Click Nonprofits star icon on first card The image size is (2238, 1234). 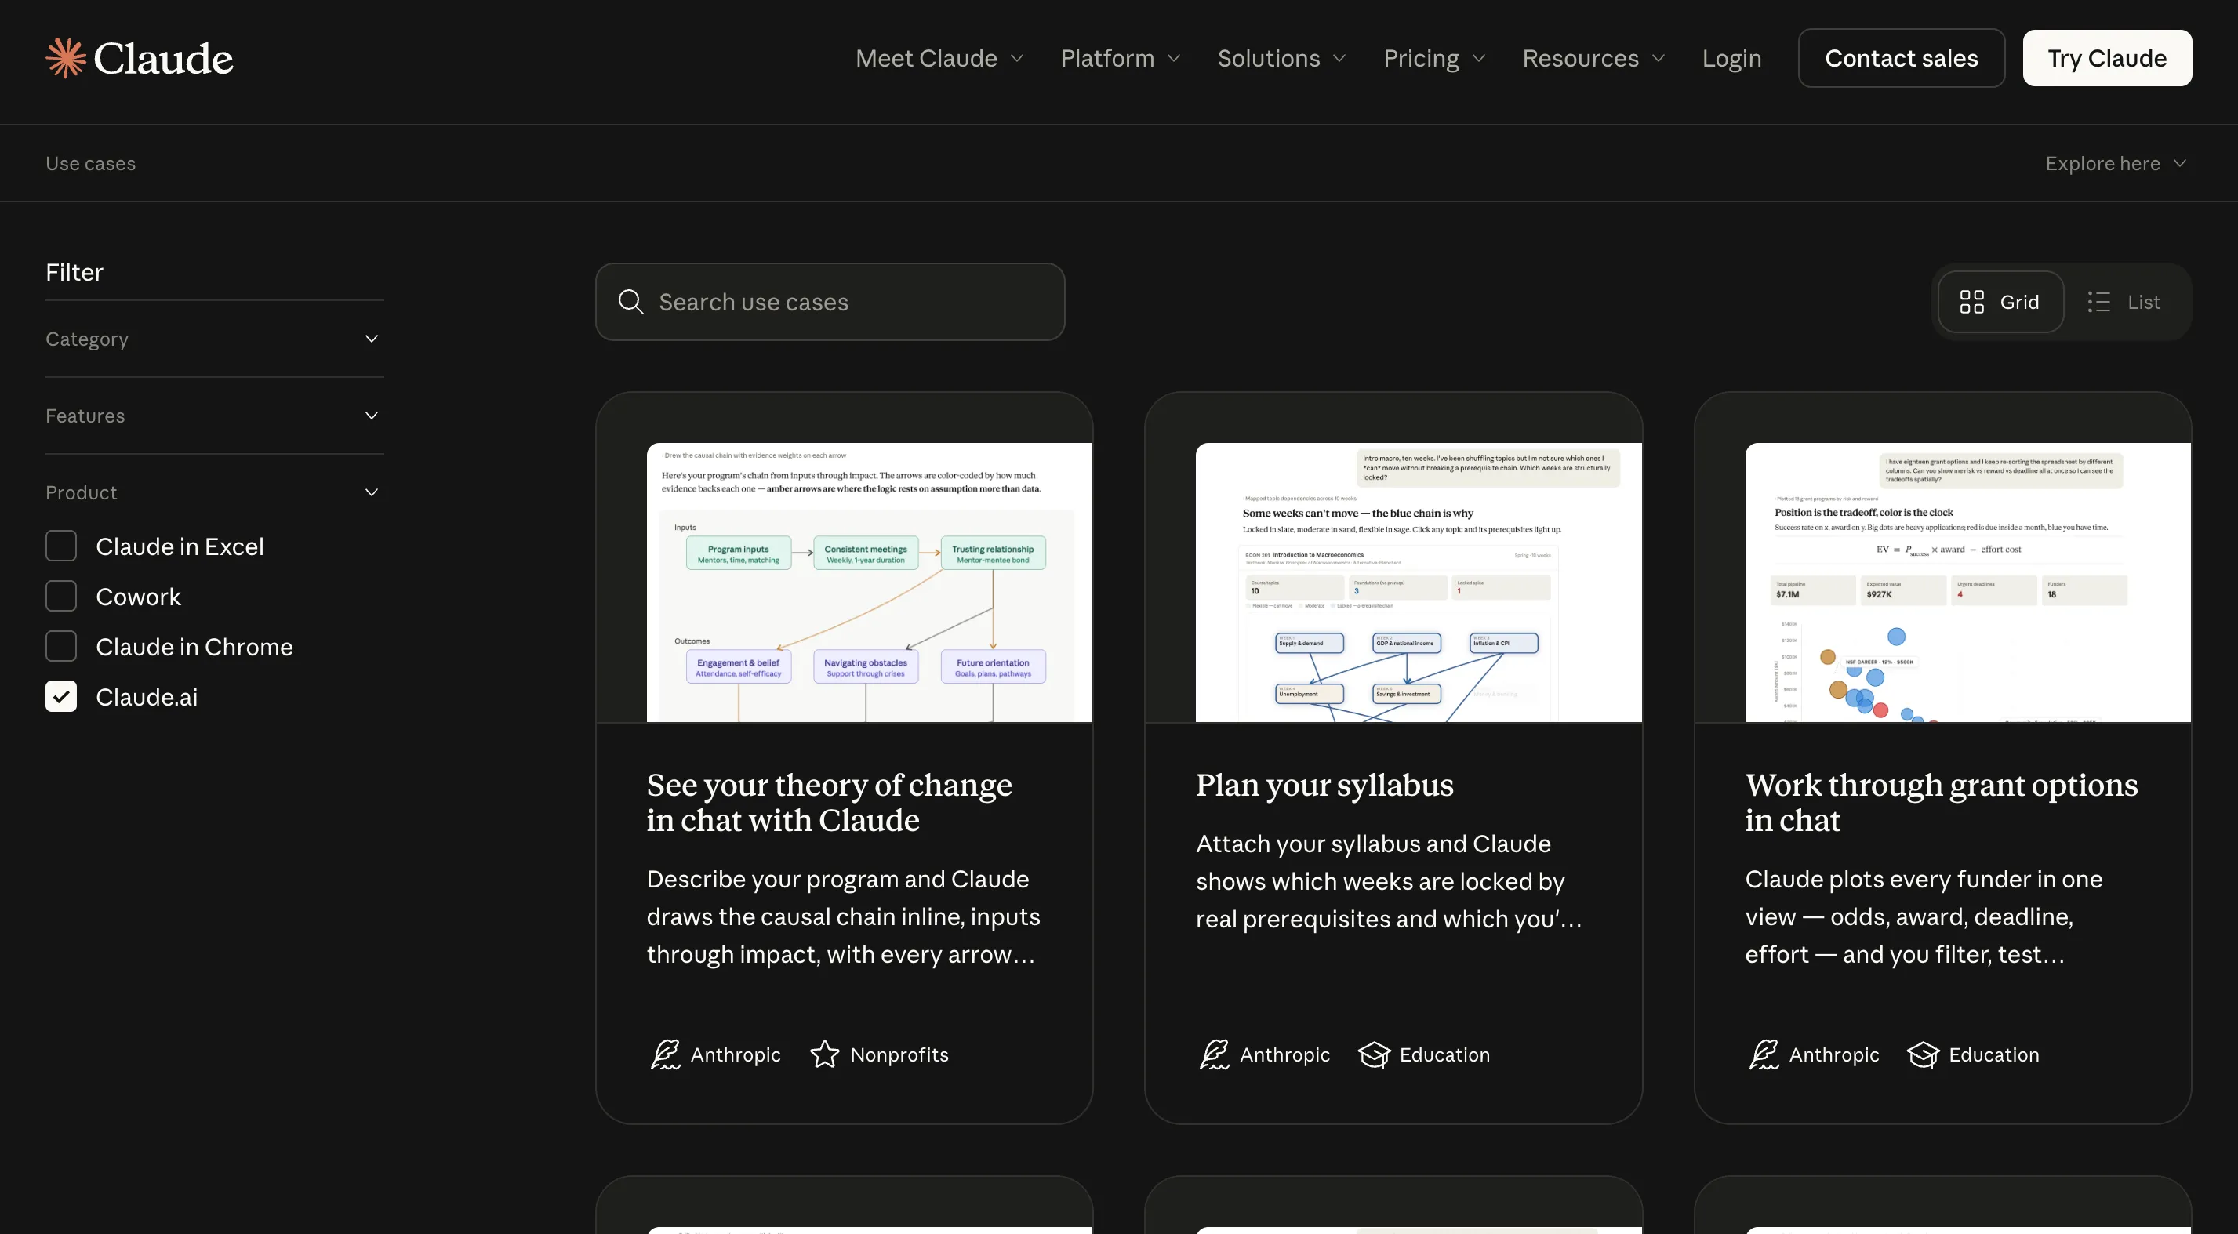click(824, 1054)
